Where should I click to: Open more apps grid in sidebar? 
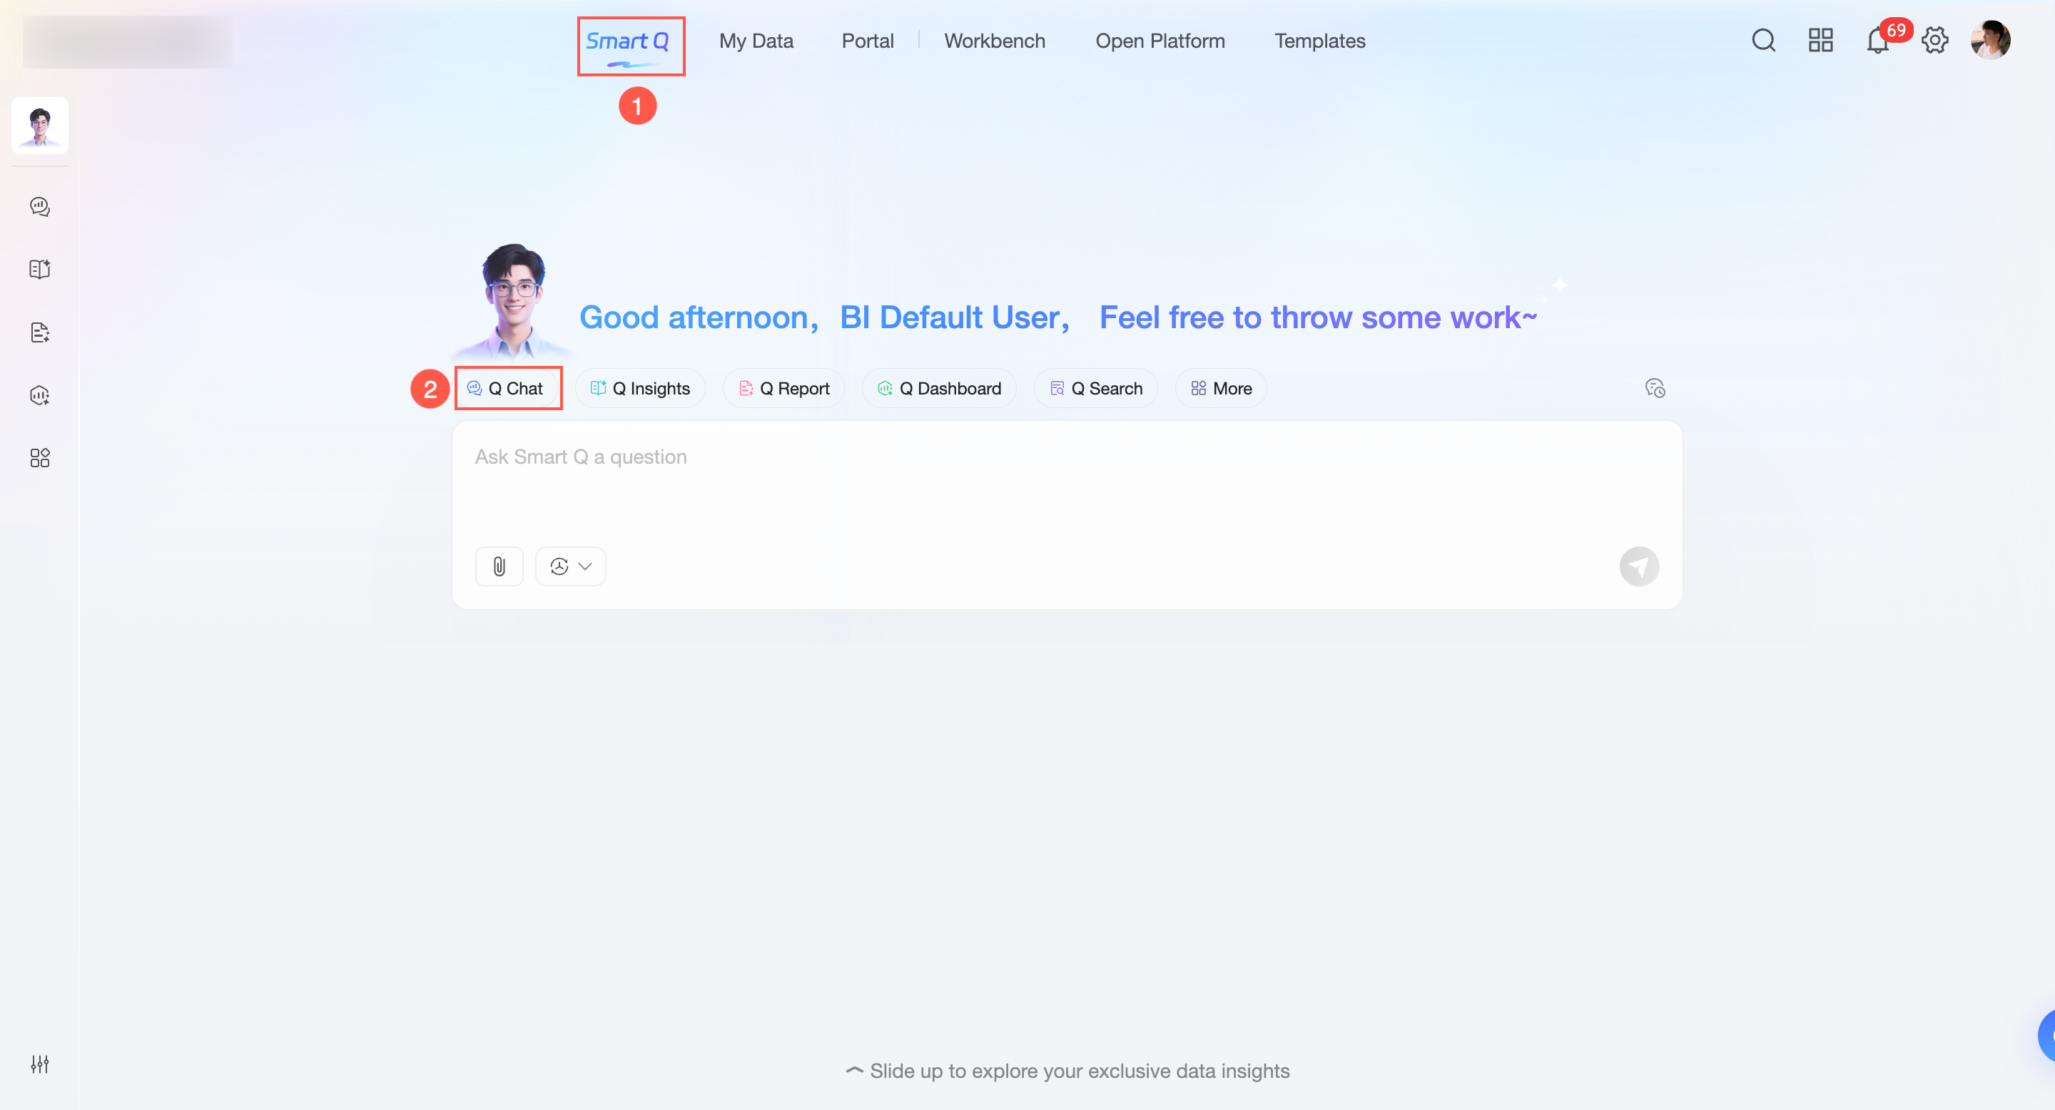40,458
